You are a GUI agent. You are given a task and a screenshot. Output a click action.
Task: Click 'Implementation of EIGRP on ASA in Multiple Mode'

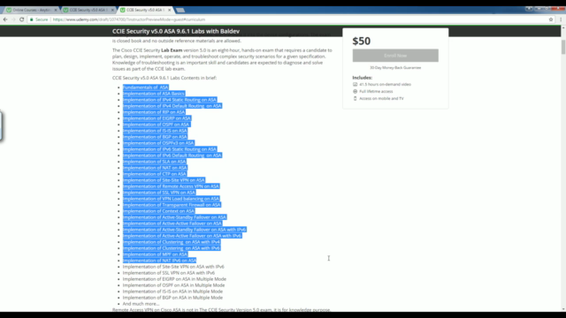[x=174, y=279]
